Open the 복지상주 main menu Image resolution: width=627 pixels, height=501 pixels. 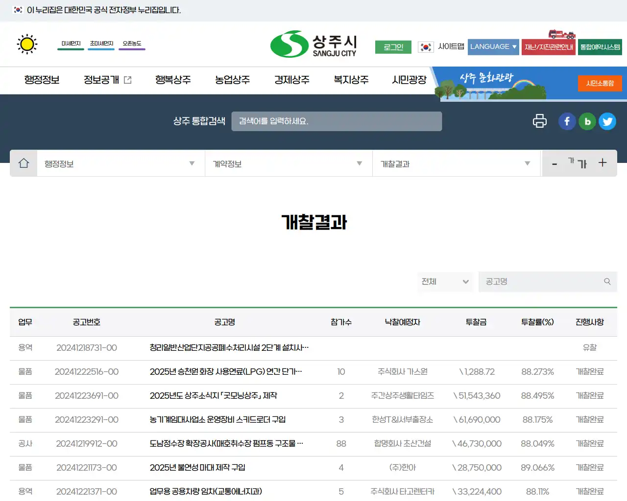(x=351, y=80)
